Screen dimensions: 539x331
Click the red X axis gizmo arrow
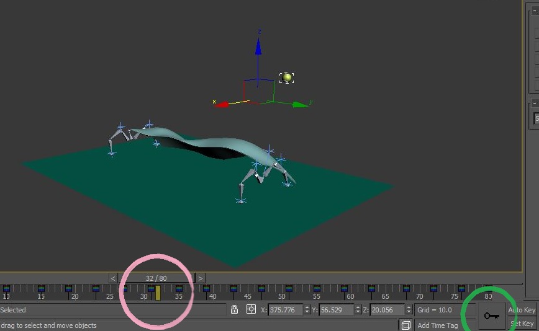click(x=222, y=104)
